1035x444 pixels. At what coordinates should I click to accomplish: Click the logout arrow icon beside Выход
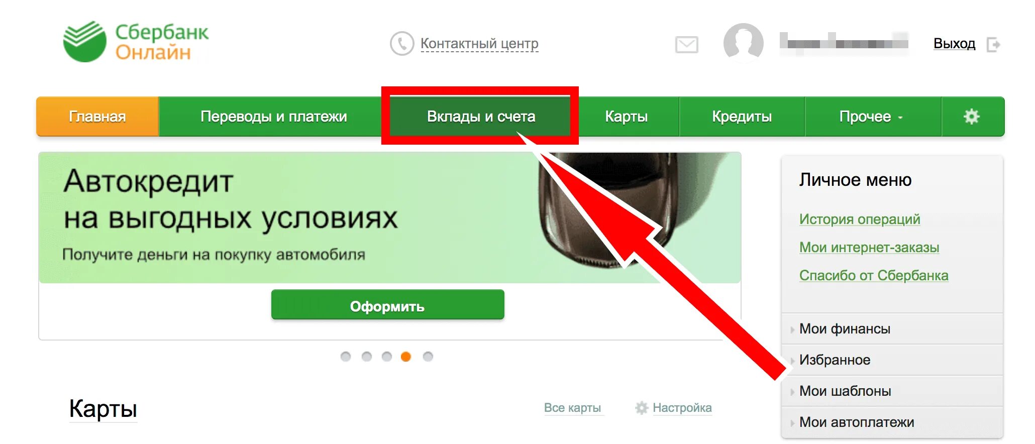coord(993,44)
